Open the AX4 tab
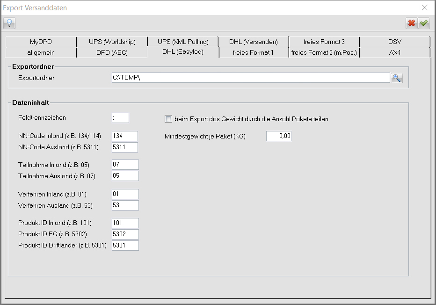The image size is (436, 305). [x=394, y=52]
